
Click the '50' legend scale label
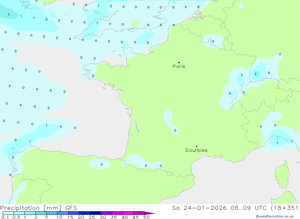click(146, 217)
